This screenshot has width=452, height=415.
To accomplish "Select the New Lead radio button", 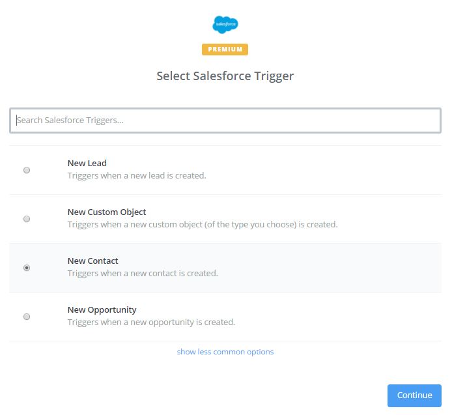I will [27, 170].
